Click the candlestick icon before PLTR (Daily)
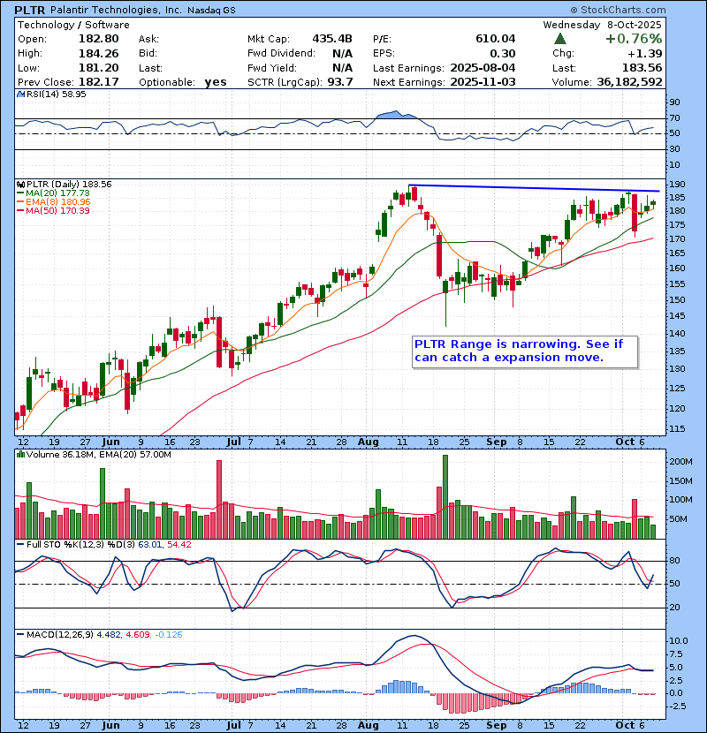 [20, 185]
